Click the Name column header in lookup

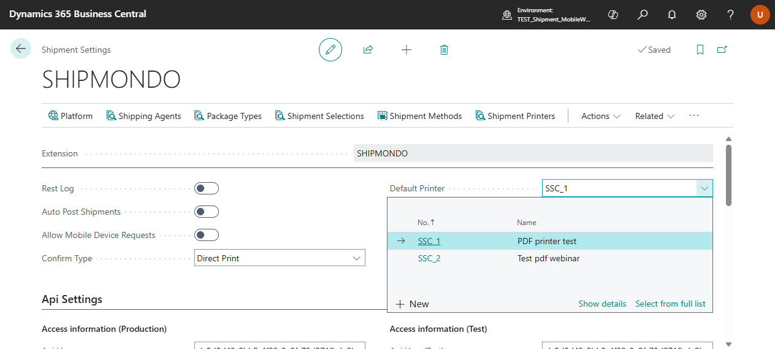click(527, 223)
